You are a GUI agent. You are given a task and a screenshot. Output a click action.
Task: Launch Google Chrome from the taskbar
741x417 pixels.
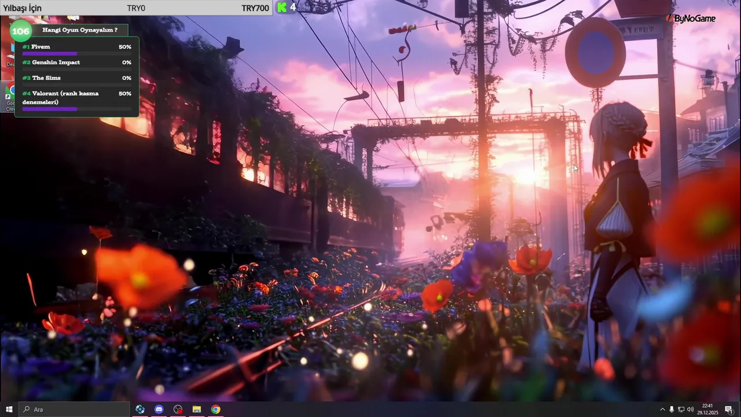click(x=215, y=409)
